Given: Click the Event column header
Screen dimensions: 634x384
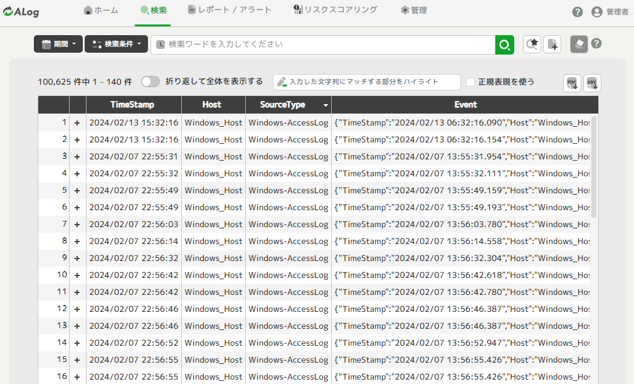Looking at the screenshot, I should 465,105.
